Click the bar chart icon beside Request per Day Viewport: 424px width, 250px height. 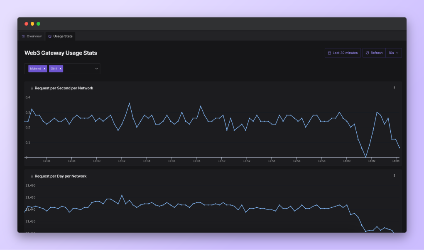coord(32,176)
